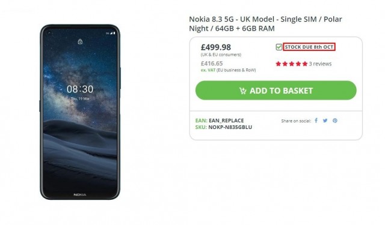
Task: Click the EAN_REPLACE value text
Action: (226, 121)
